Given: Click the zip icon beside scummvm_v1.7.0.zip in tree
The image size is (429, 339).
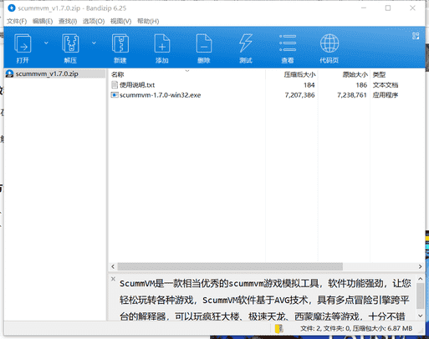Looking at the screenshot, I should click(x=9, y=73).
